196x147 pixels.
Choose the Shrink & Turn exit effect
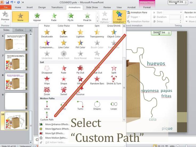(114, 80)
